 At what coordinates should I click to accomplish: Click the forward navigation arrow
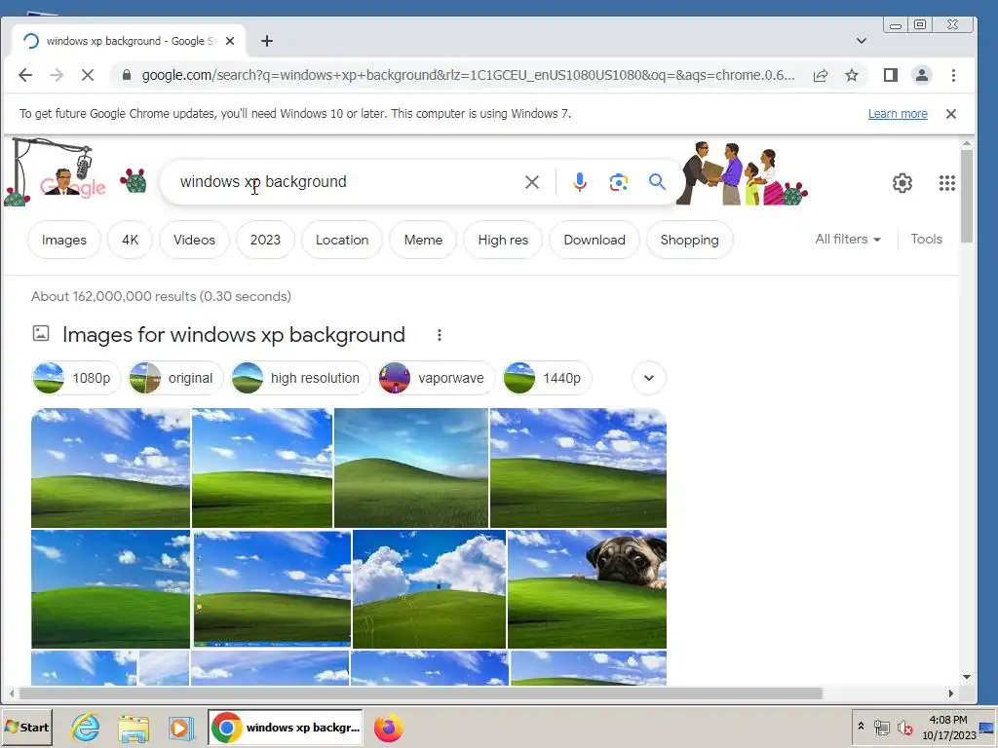point(57,75)
